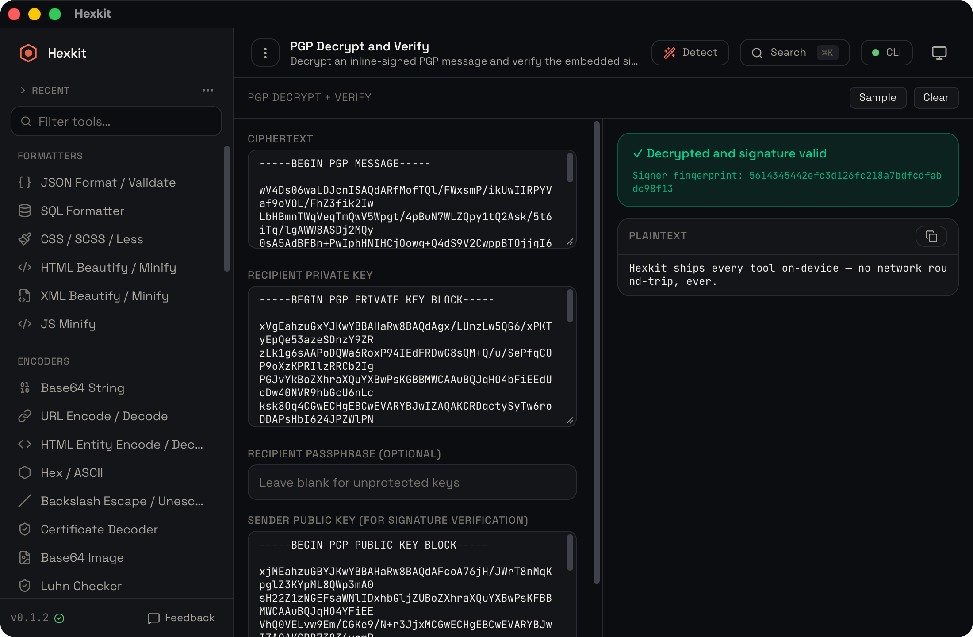Screen dimensions: 973x637
Task: Click the Private Key resize handle corner
Action: click(x=570, y=421)
